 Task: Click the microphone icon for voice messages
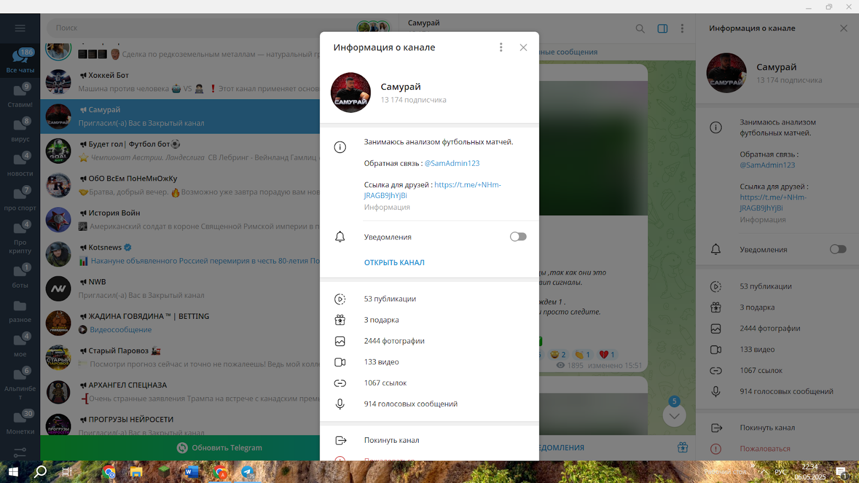click(x=340, y=404)
